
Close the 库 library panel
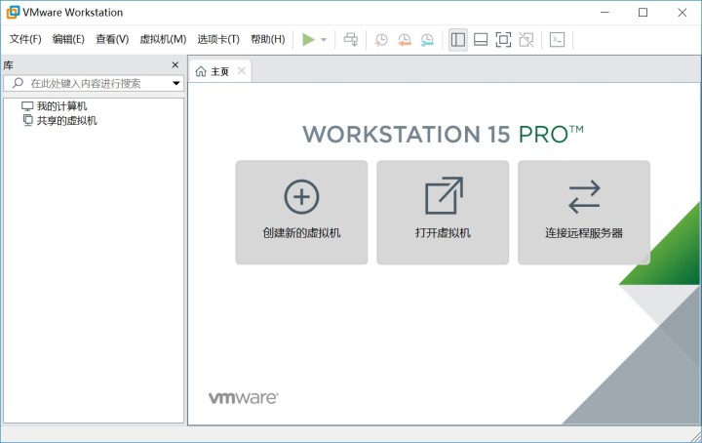pos(175,65)
